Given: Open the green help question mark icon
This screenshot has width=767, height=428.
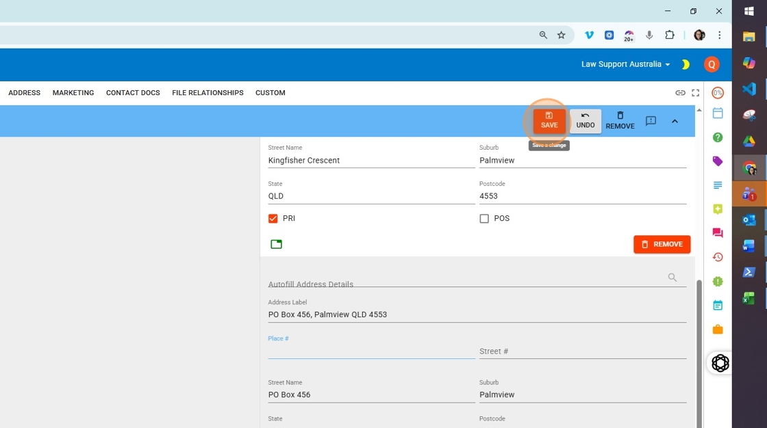Looking at the screenshot, I should click(718, 137).
